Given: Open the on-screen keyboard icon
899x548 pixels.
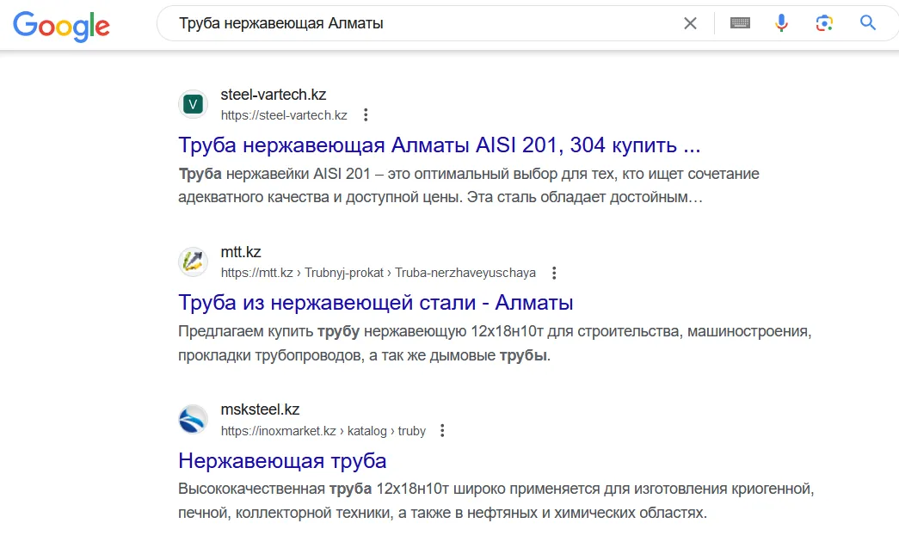Looking at the screenshot, I should (740, 23).
